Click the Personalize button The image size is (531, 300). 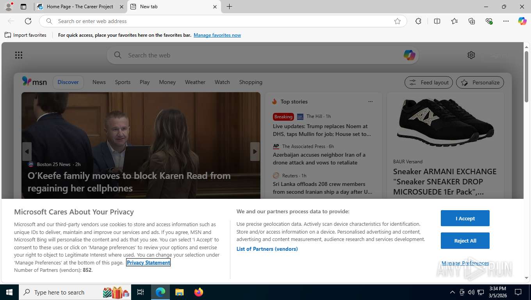pos(480,82)
